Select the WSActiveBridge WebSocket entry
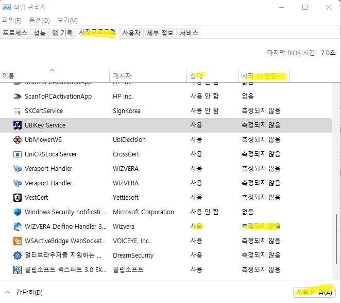The width and height of the screenshot is (341, 303). pos(65,241)
